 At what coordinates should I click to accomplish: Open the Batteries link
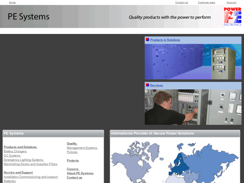[x=10, y=181]
